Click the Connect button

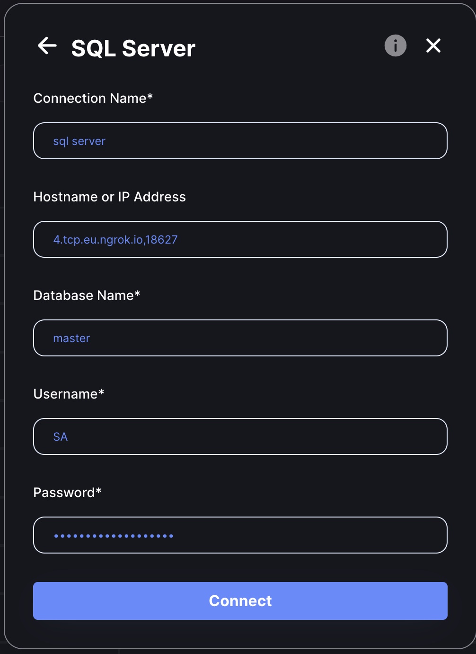tap(240, 601)
